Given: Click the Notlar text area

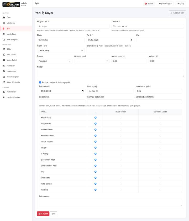Looking at the screenshot, I should [111, 73].
